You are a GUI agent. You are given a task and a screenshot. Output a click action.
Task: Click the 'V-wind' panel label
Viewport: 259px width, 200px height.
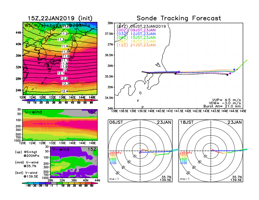coord(60,149)
